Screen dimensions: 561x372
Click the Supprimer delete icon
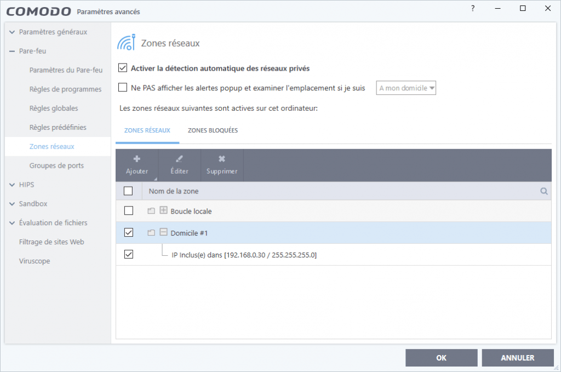tap(221, 159)
